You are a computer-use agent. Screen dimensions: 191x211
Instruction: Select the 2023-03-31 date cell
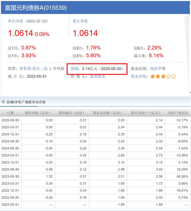point(10,183)
